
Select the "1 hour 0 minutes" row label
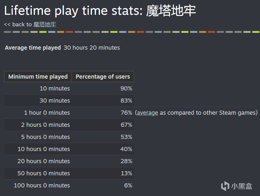click(x=47, y=113)
